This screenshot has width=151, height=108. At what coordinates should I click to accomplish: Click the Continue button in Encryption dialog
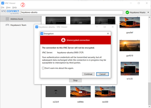88,74
